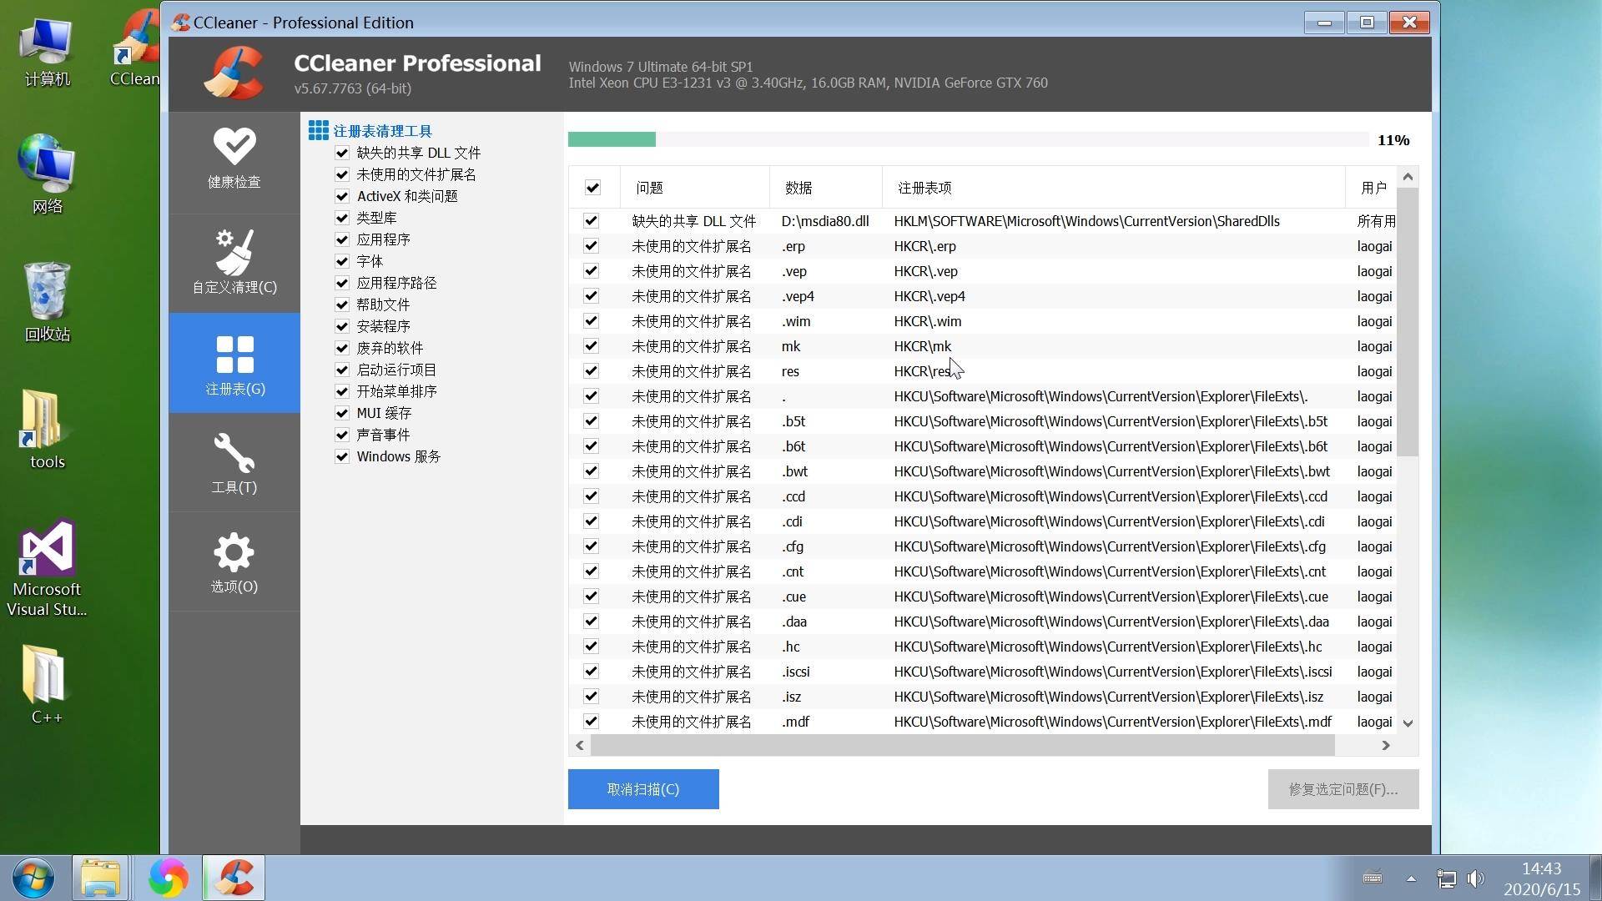Select the Microsoft Visual Studio desktop shortcut
Image resolution: width=1602 pixels, height=901 pixels.
tap(47, 567)
